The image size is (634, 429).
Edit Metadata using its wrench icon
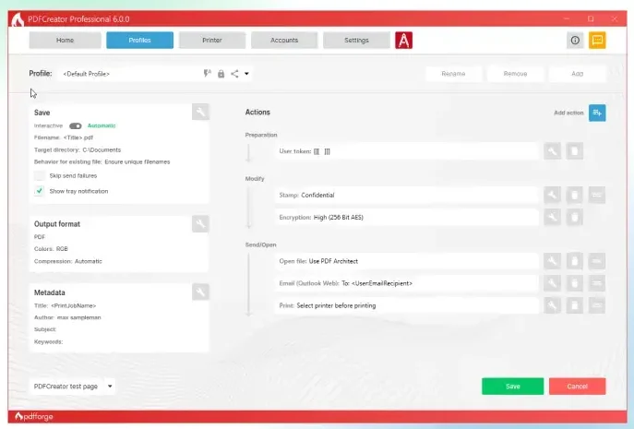point(200,292)
